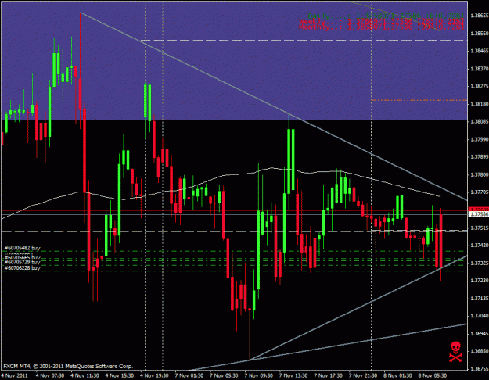Click the 1.38275 price axis label
The height and width of the screenshot is (380, 489).
coord(480,86)
